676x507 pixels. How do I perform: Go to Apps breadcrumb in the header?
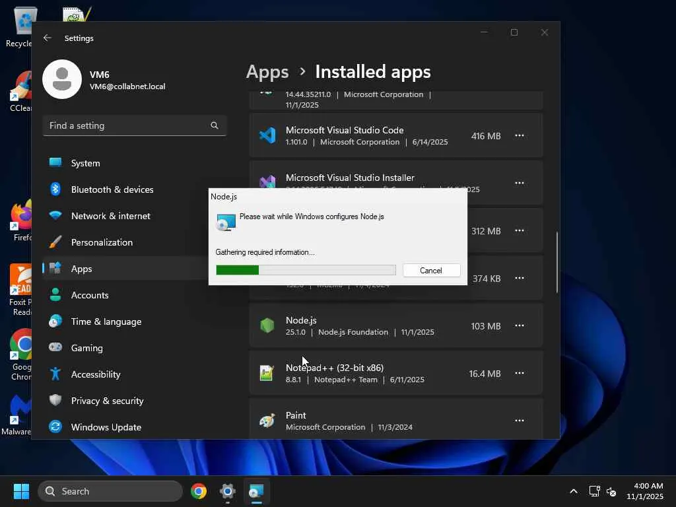(267, 72)
